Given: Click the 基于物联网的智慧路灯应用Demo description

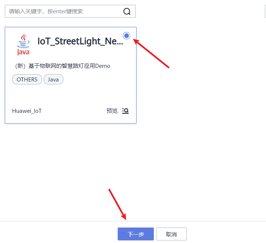Looking at the screenshot, I should [69, 66].
